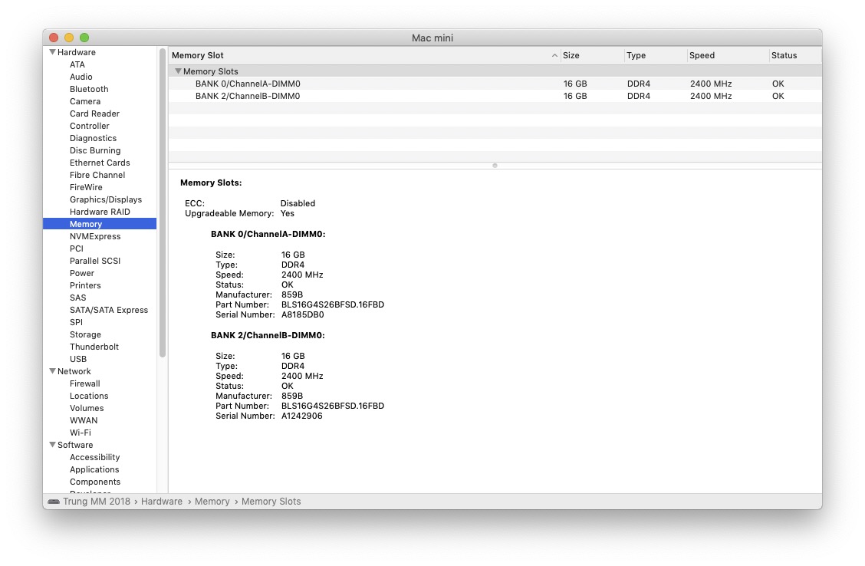Collapse the Software section triangle
This screenshot has width=865, height=566.
(52, 445)
